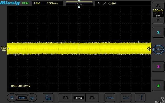Tap the fine adjust down triangle button
The width and height of the screenshot is (165, 103).
[x=32, y=98]
